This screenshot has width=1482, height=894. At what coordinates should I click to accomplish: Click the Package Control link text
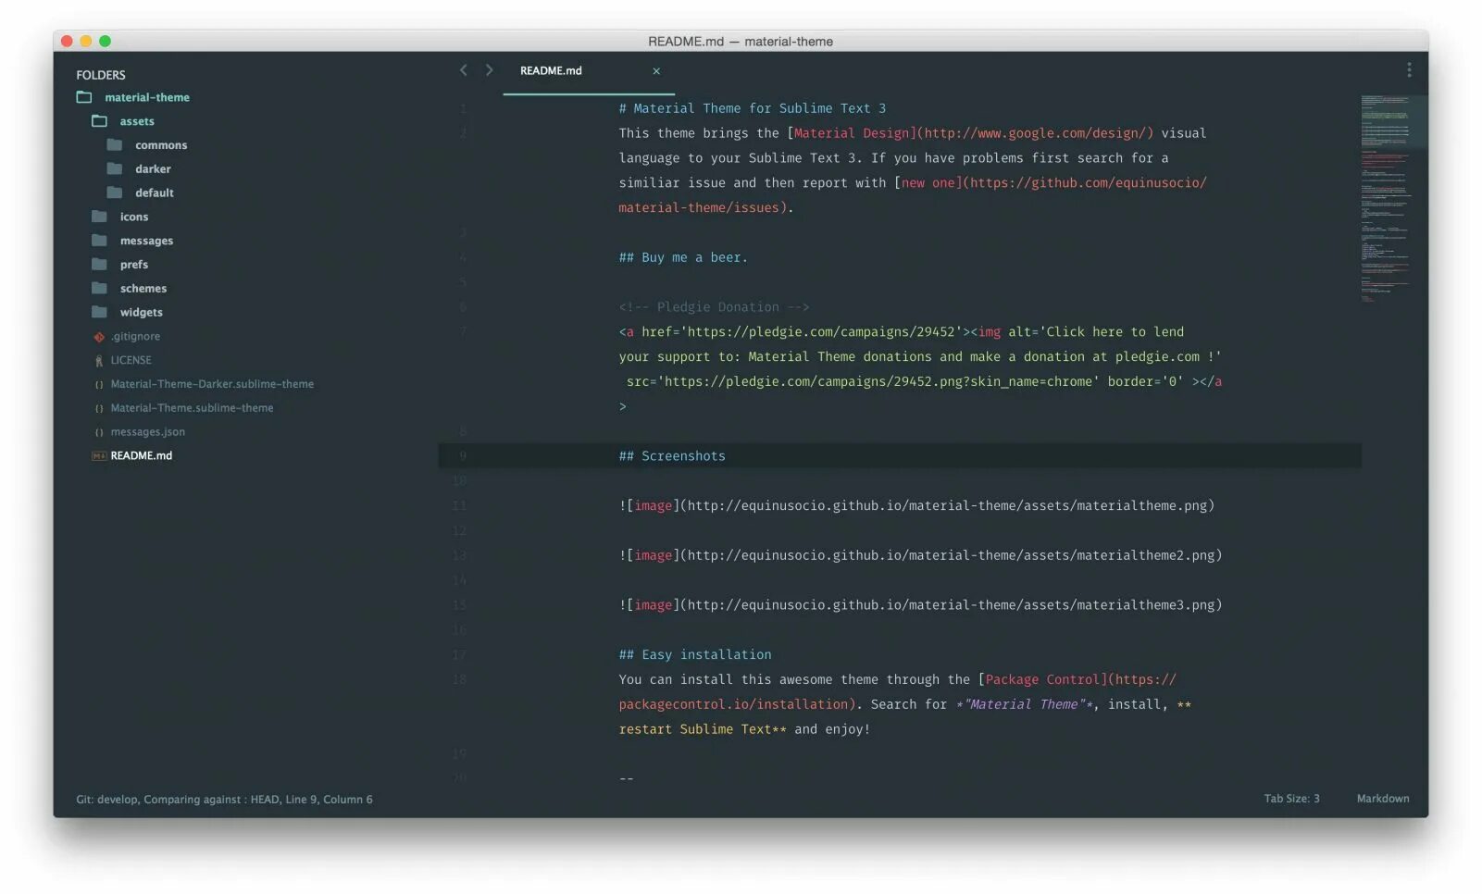pos(1042,679)
